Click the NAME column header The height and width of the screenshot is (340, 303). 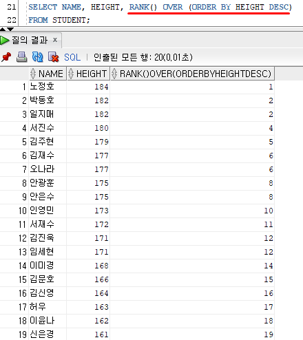click(48, 74)
